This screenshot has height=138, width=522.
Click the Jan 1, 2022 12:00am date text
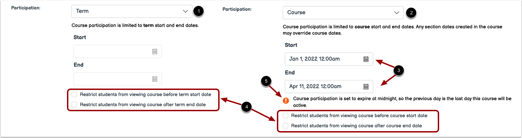tap(315, 59)
